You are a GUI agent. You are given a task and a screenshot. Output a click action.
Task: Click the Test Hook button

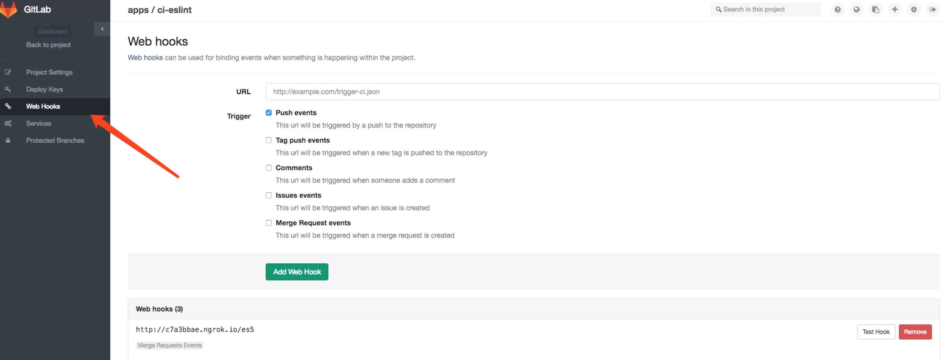(876, 332)
